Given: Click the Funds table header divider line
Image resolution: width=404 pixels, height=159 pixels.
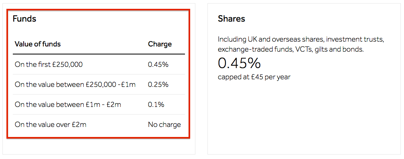Looking at the screenshot, I should pyautogui.click(x=99, y=54).
